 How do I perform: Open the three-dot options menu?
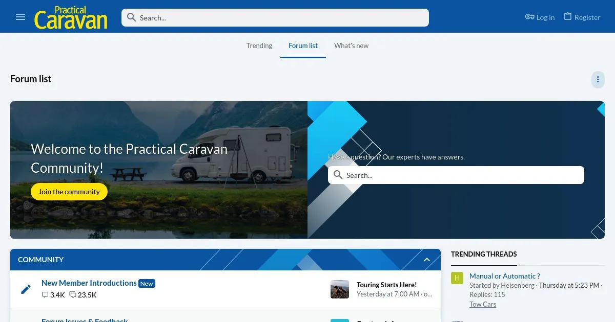click(x=598, y=79)
